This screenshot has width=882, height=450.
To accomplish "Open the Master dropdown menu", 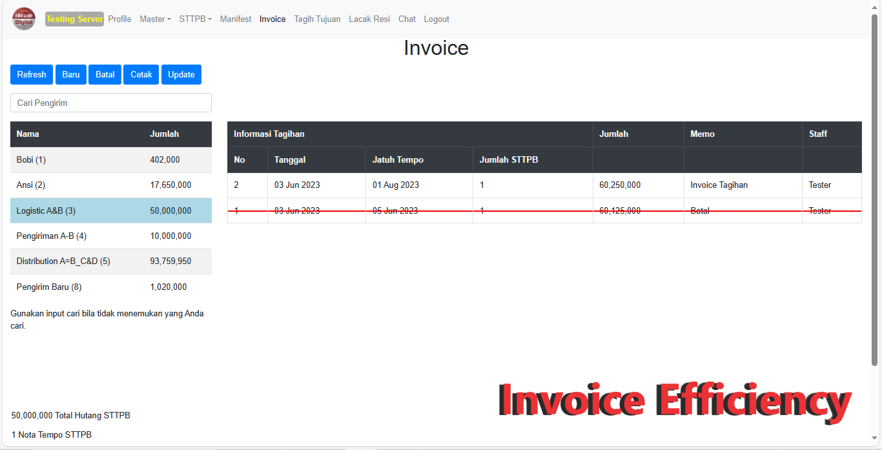I will tap(155, 19).
